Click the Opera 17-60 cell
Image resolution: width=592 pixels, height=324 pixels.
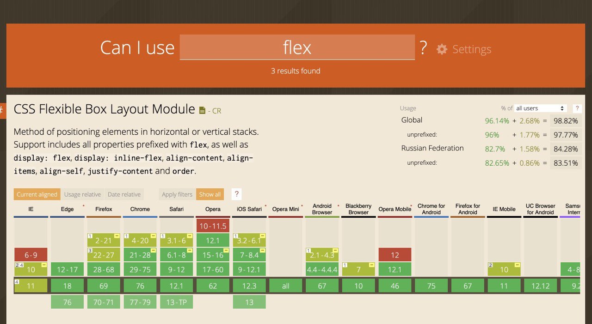click(213, 269)
